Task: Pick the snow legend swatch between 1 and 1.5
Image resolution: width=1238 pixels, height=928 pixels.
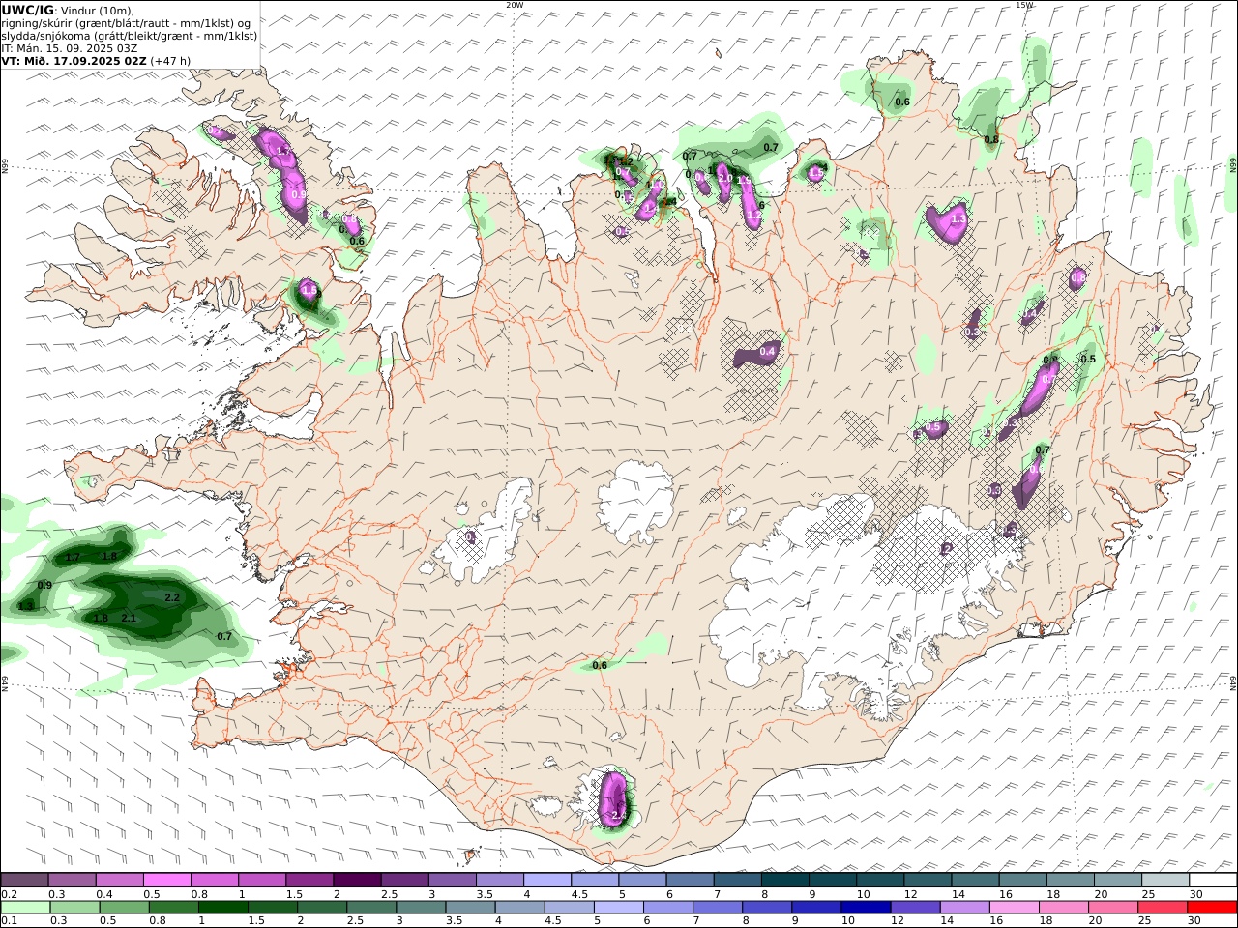Action: 263,881
